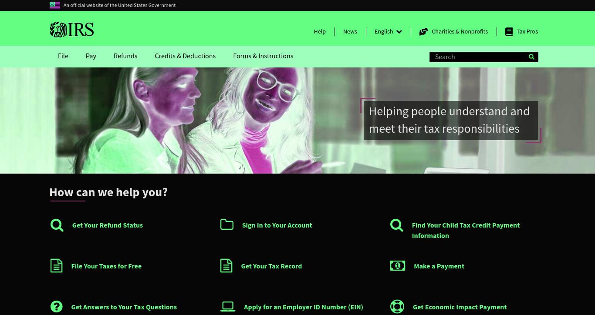The width and height of the screenshot is (595, 315).
Task: Click the question mark Tax Questions icon
Action: pos(57,307)
